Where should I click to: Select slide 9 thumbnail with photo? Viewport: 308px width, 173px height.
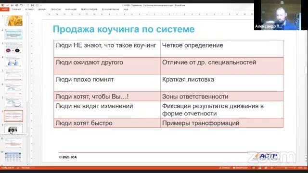click(x=13, y=129)
